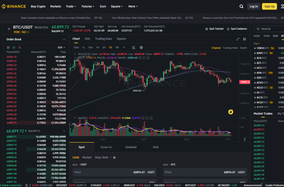Click the Log In button
This screenshot has width=284, height=187.
[254, 7]
